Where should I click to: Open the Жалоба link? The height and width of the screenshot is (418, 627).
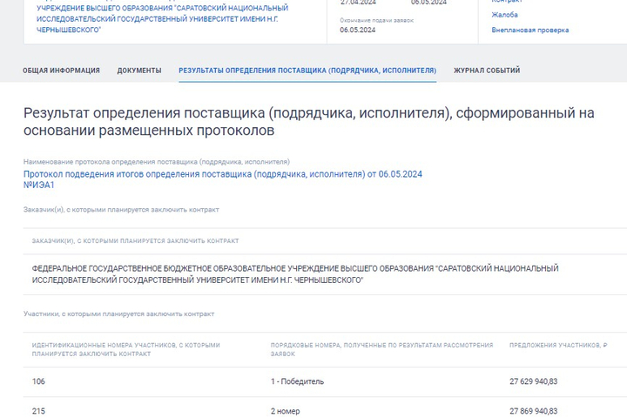click(x=504, y=15)
